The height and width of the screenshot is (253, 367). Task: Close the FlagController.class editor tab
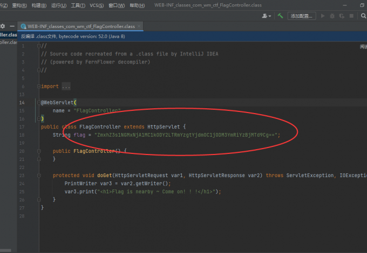[x=139, y=26]
